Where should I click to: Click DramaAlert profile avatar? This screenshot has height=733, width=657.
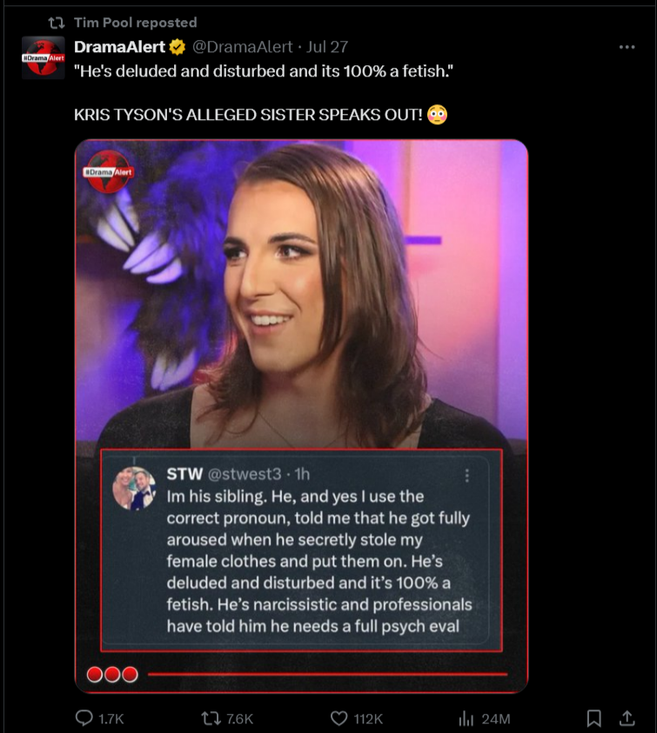tap(43, 57)
